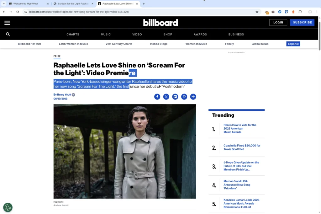Open the profile avatar icon
The image size is (321, 214).
(x=310, y=12)
